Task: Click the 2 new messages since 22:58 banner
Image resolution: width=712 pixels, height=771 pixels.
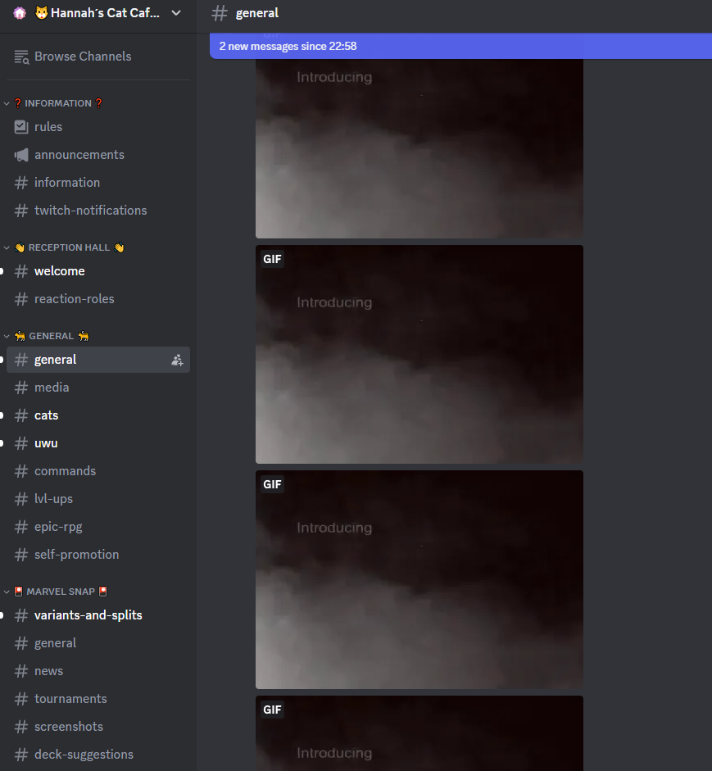Action: point(460,46)
